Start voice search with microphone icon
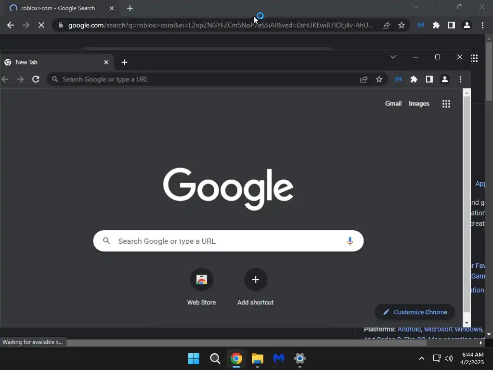 point(350,241)
